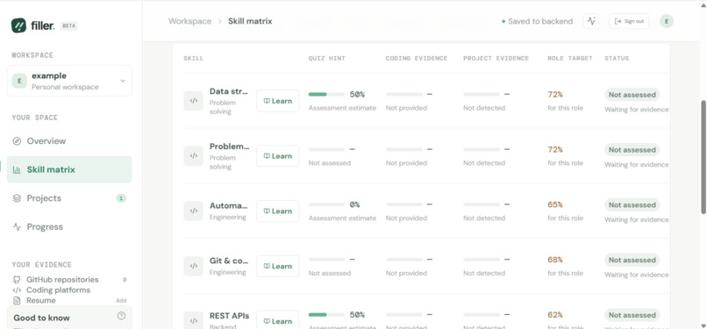Click the code icon for Data structures skill
This screenshot has width=707, height=329.
194,101
